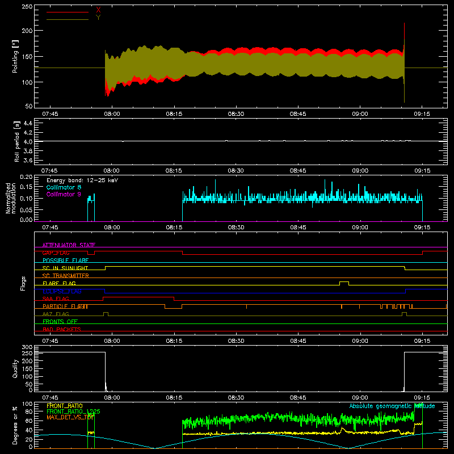
Task: Click the Absolute geomagnetic latitude label
Action: pyautogui.click(x=392, y=406)
